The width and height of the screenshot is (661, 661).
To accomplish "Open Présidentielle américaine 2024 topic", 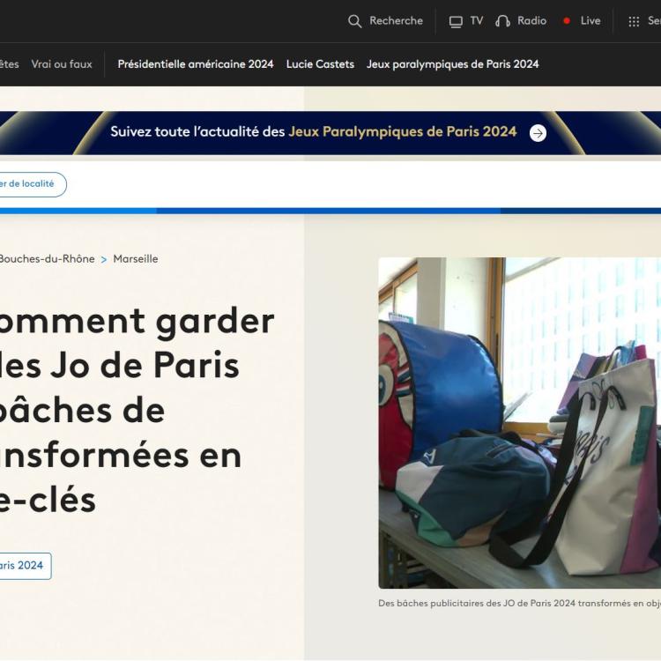I will click(196, 64).
